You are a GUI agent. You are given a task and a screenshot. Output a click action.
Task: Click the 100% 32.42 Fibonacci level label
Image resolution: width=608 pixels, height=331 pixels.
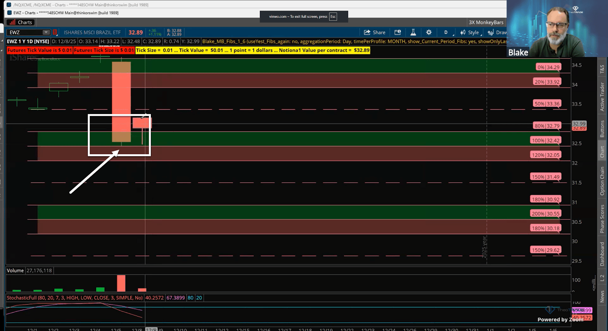coord(546,140)
